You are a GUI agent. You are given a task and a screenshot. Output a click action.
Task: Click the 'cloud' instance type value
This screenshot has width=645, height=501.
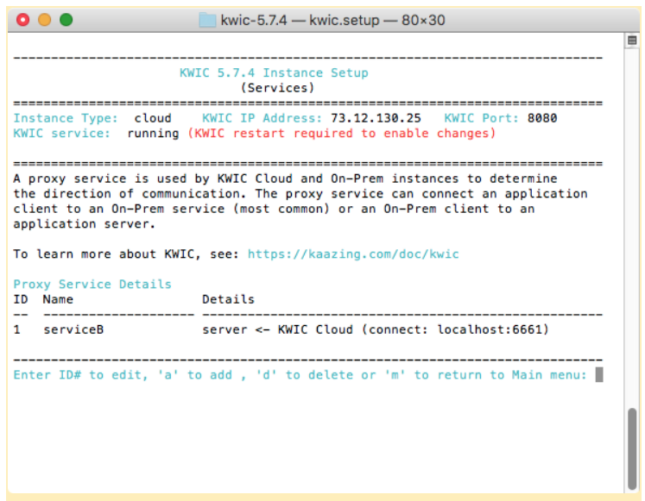[153, 118]
